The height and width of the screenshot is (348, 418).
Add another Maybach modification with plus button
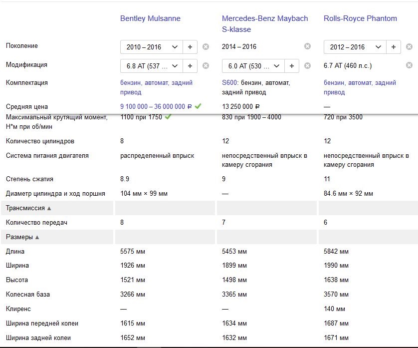pos(292,66)
